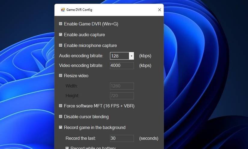
Task: Enable Disable cursor blending option
Action: (61, 117)
